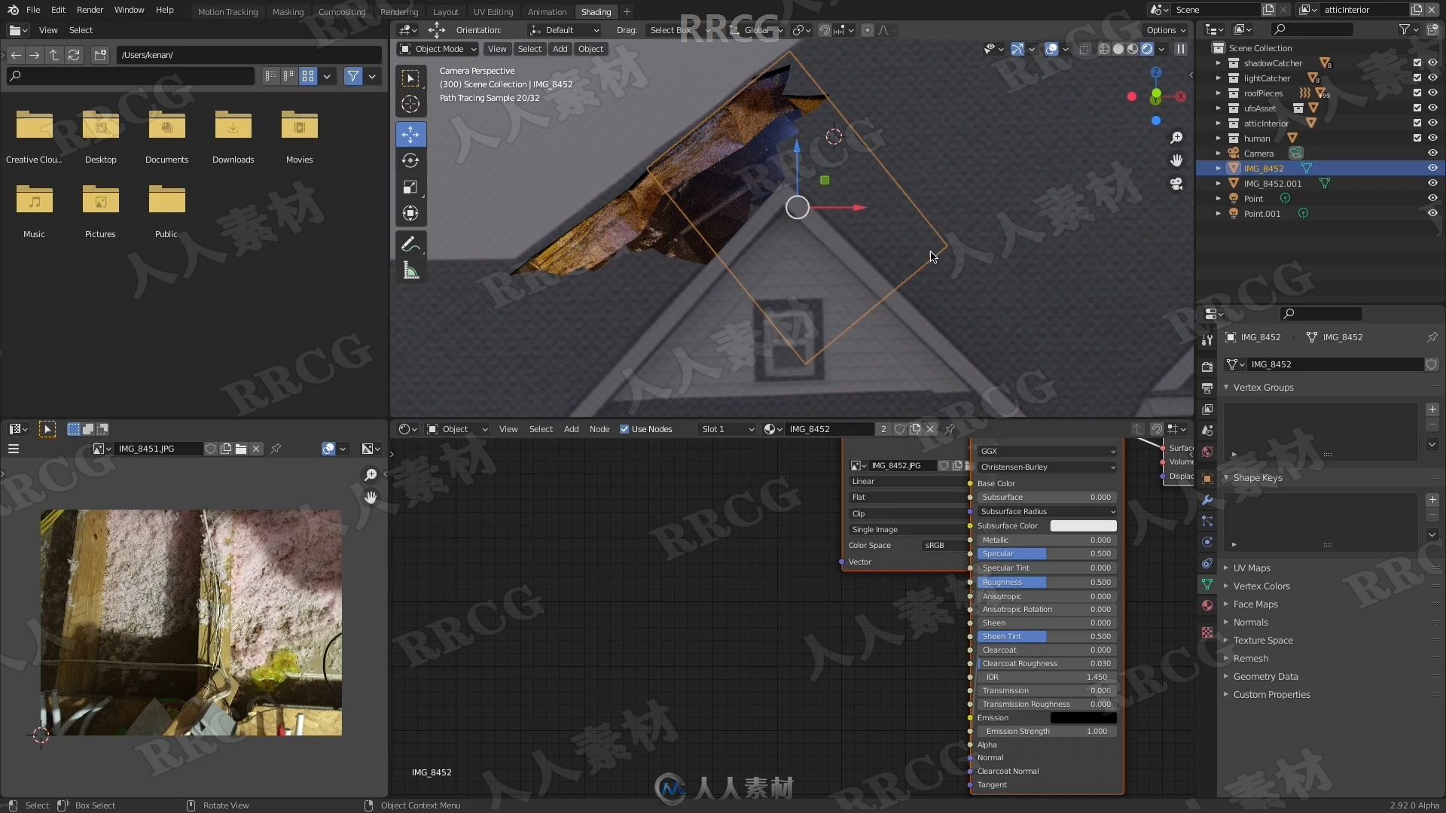Click the Subsurface Color swatch

click(1083, 526)
